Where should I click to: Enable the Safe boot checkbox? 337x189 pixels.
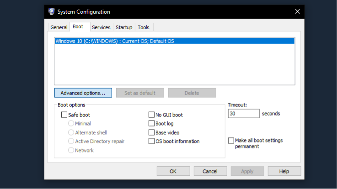coord(64,115)
